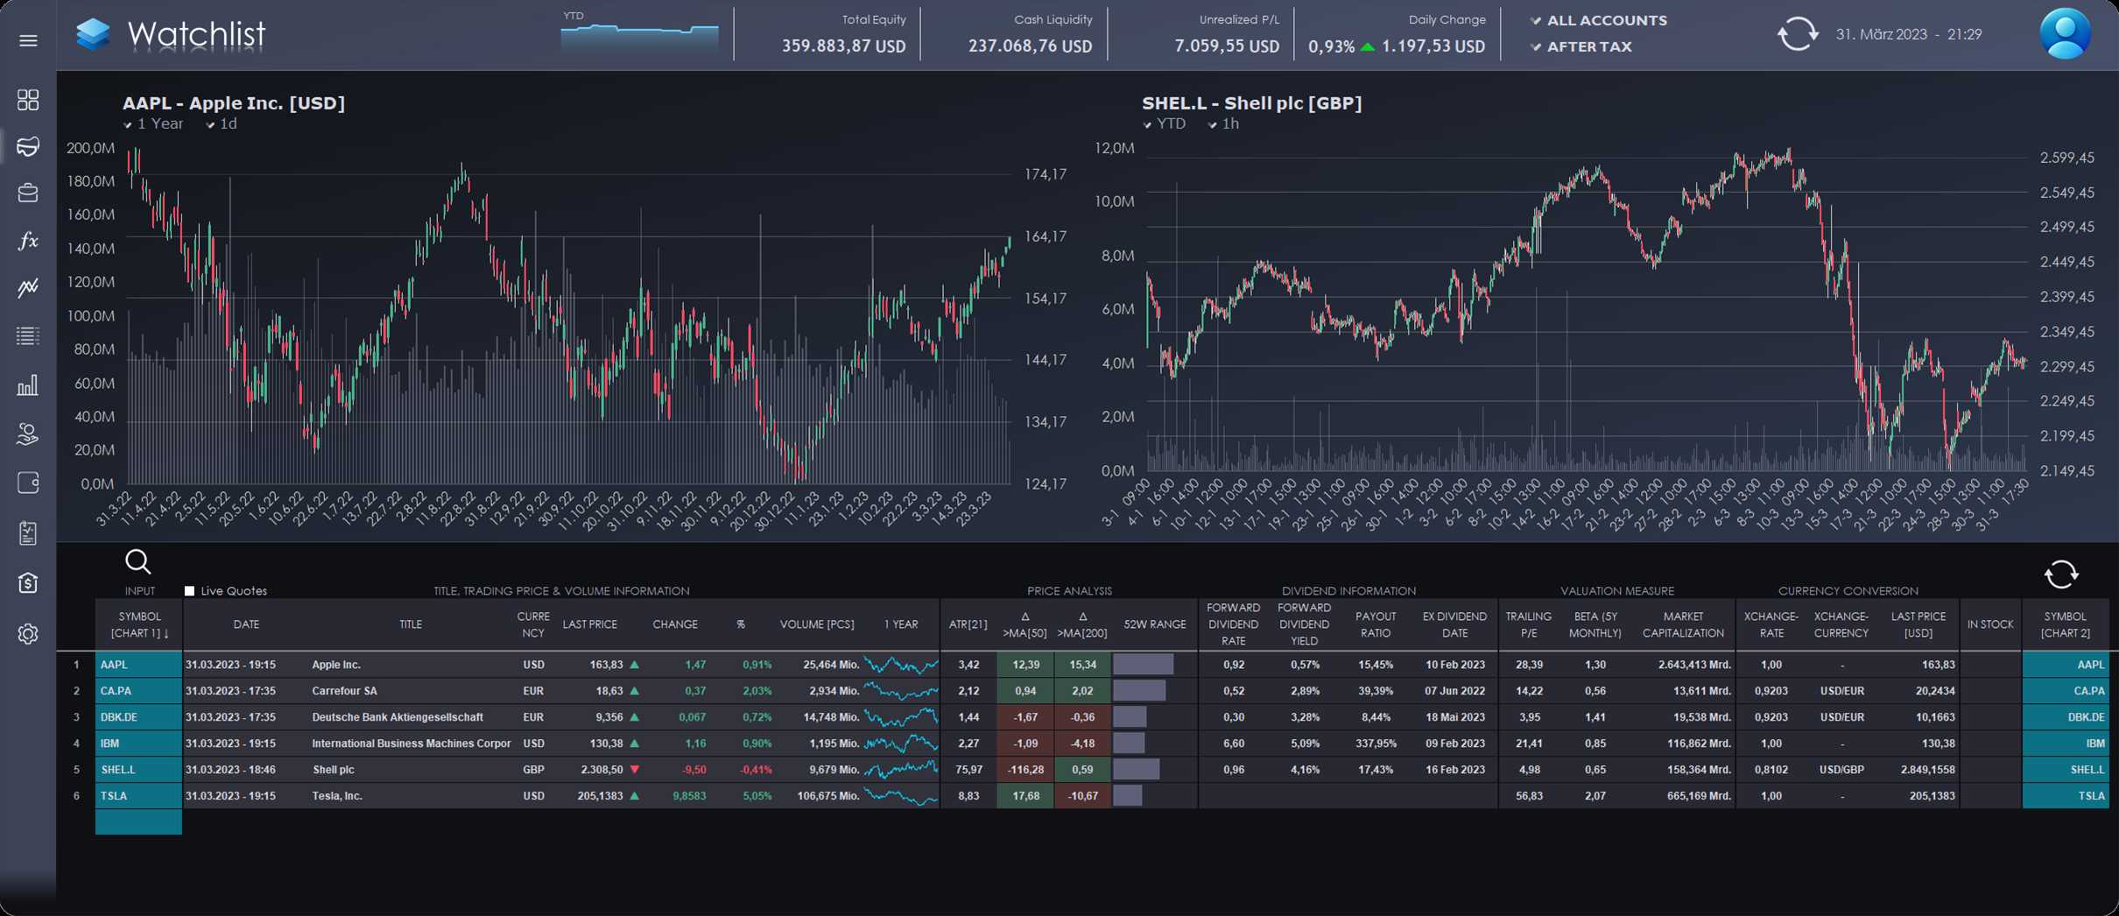Click the VOLUME [PCS] column header
This screenshot has height=916, width=2119.
coord(816,624)
